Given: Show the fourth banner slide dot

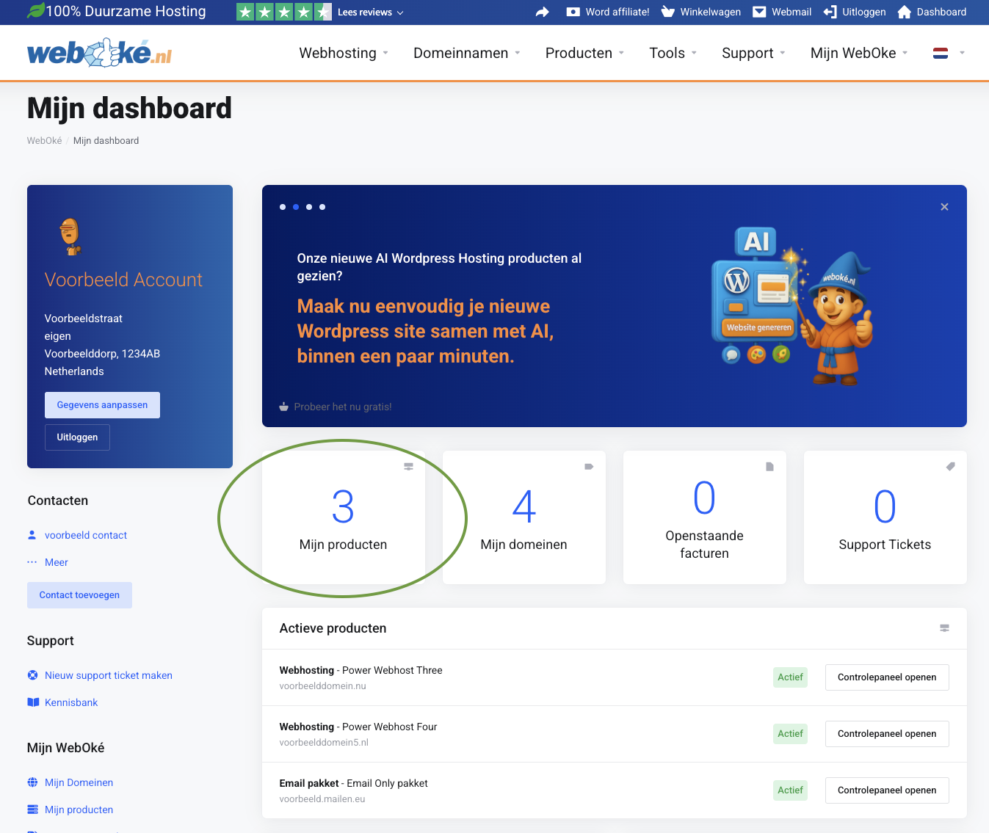Looking at the screenshot, I should [322, 207].
